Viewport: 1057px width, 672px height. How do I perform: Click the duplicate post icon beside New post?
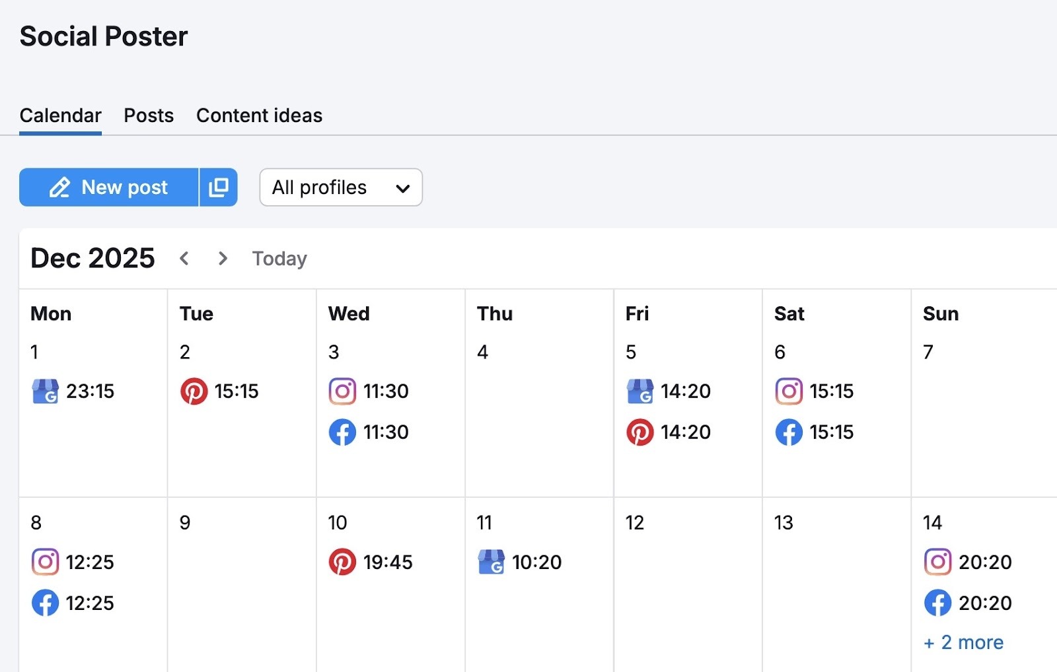[x=218, y=187]
